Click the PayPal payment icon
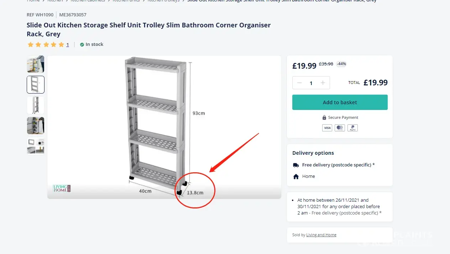This screenshot has width=450, height=254. click(x=352, y=128)
